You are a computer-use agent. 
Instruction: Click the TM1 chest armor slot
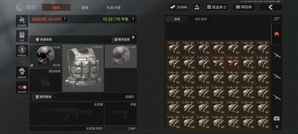pyautogui.click(x=83, y=68)
